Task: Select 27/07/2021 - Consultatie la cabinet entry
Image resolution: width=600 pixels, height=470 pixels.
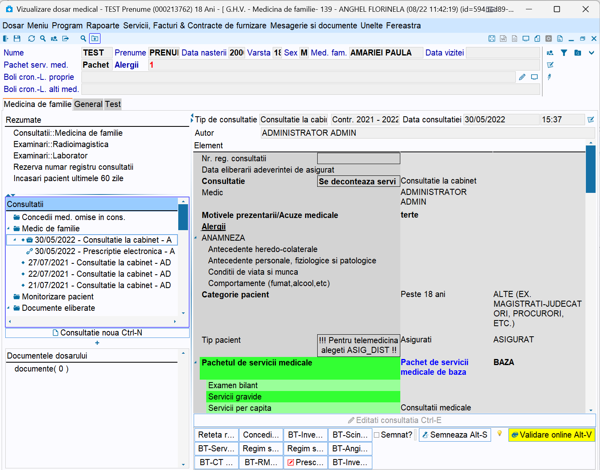Action: pyautogui.click(x=99, y=263)
